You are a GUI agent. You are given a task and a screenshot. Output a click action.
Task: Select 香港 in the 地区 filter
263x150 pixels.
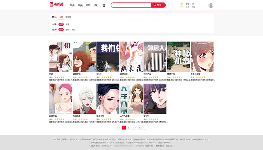click(x=67, y=24)
